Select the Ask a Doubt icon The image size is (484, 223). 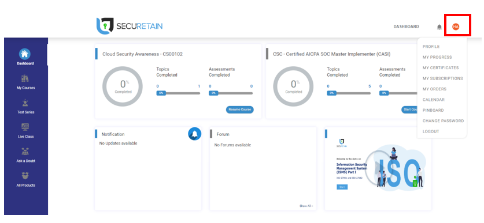pyautogui.click(x=25, y=152)
